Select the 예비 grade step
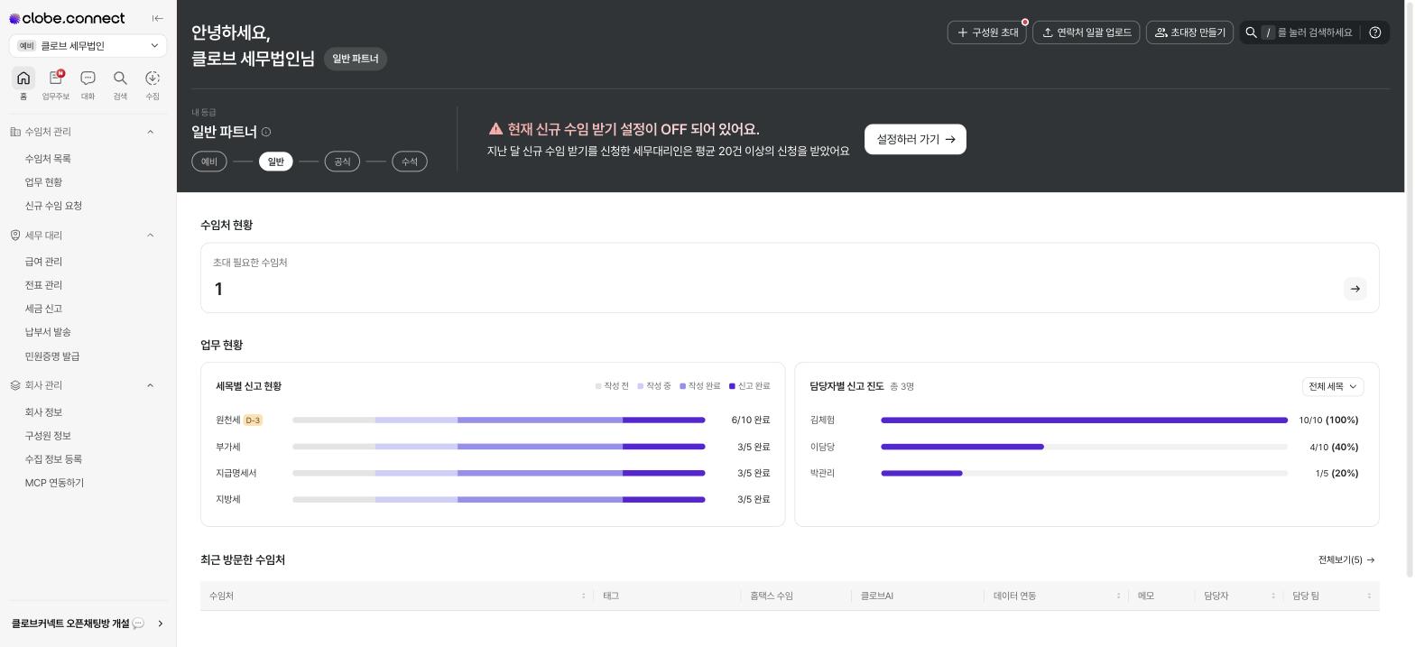This screenshot has height=647, width=1415. coord(209,162)
